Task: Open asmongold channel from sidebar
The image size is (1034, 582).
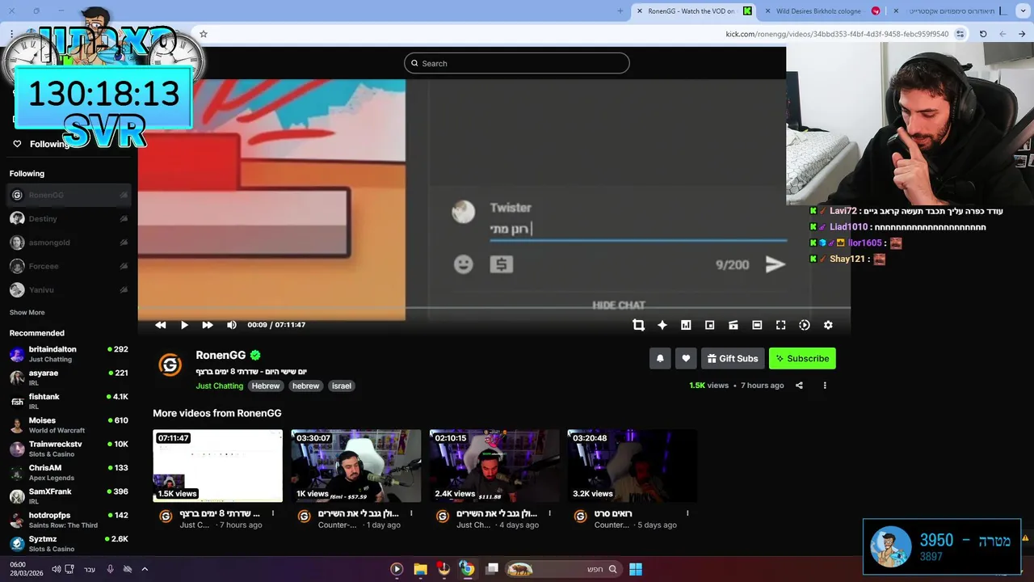Action: point(69,242)
